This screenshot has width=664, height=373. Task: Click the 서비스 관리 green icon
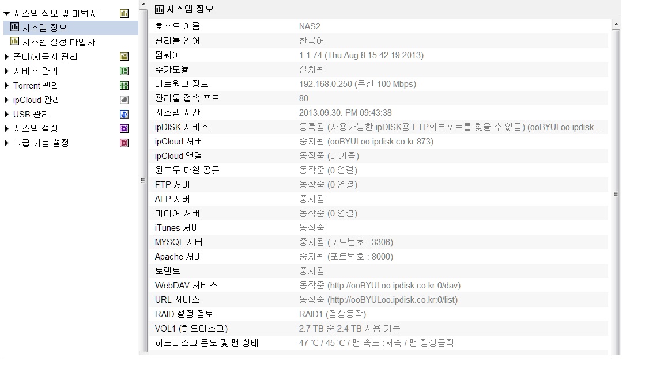tap(124, 71)
